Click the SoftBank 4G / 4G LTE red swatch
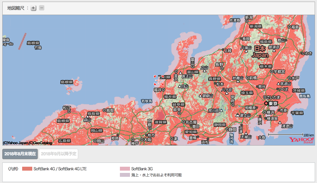 tap(27, 169)
